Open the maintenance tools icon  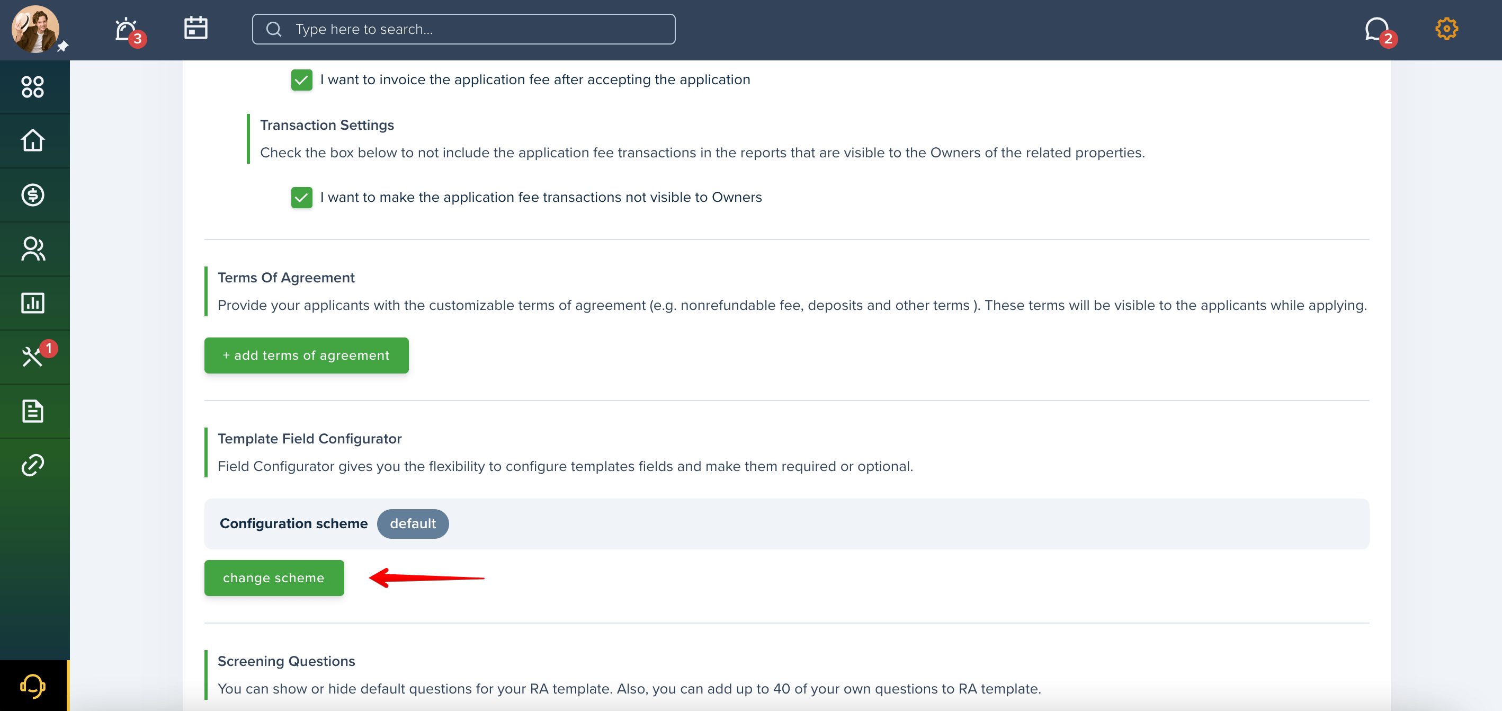pos(33,357)
